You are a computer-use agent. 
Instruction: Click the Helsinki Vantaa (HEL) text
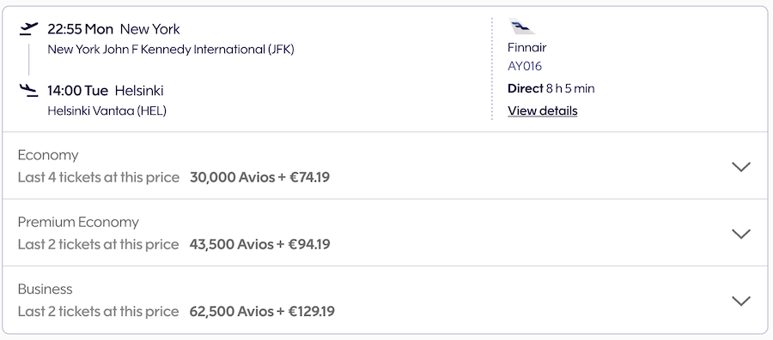point(107,111)
